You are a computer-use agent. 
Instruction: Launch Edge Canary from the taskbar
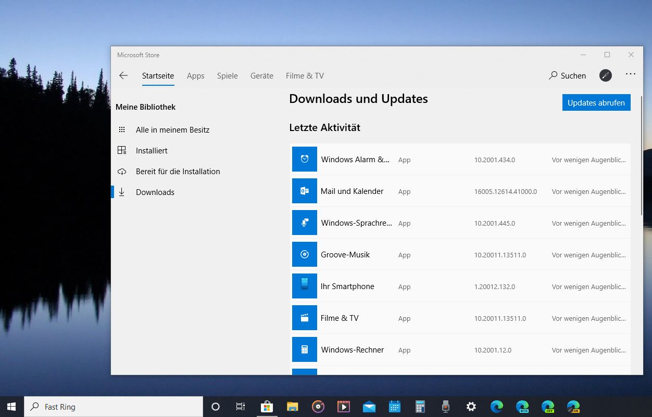click(x=573, y=407)
